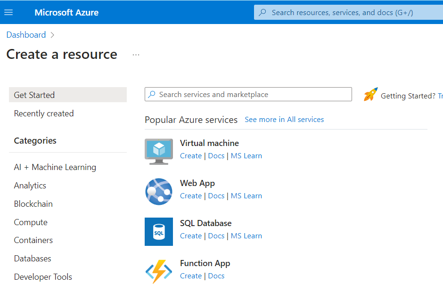Select the SQL Database icon
The image size is (443, 284).
click(x=159, y=231)
